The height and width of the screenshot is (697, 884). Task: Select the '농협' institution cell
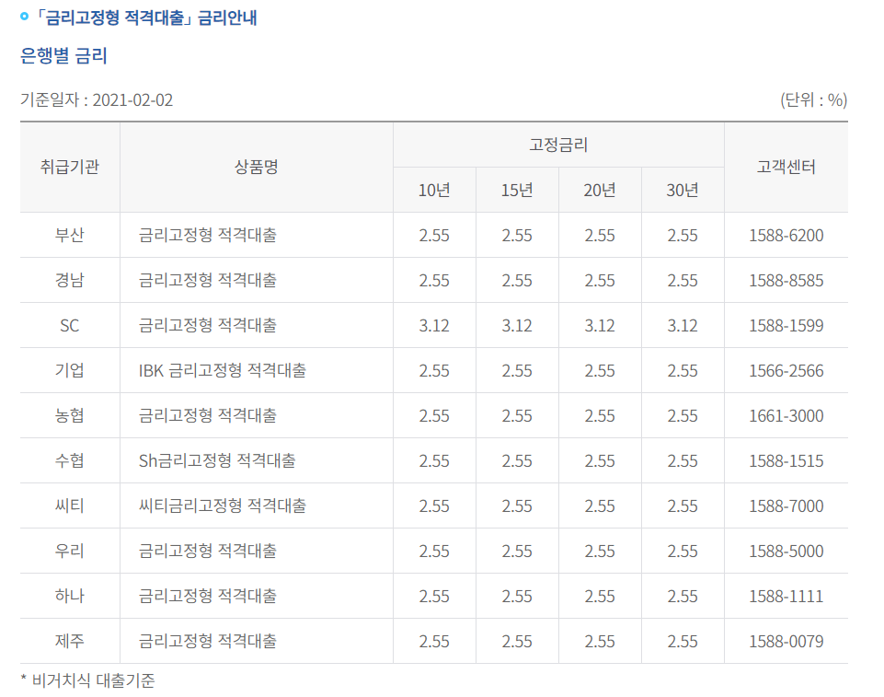click(69, 415)
